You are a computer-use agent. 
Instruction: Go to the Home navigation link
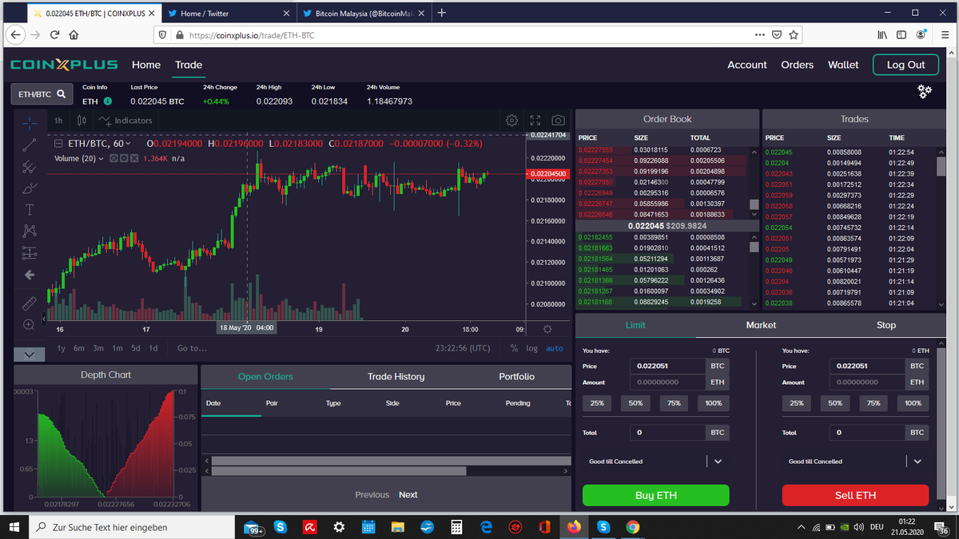pyautogui.click(x=146, y=65)
